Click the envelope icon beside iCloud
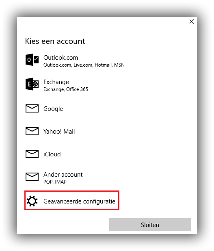 (32, 154)
